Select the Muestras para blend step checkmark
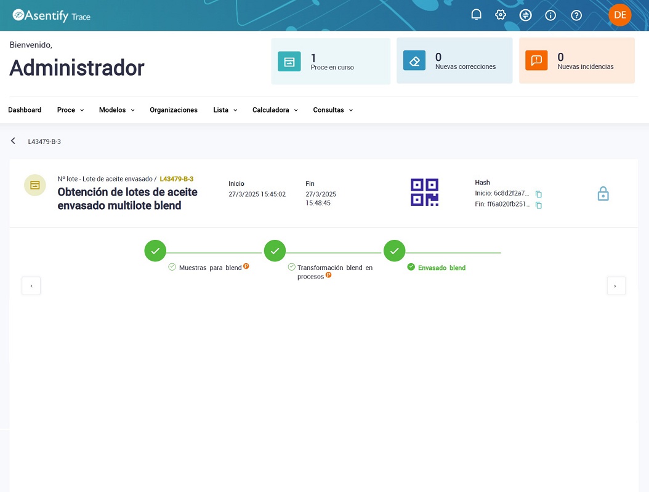This screenshot has height=492, width=649. [x=155, y=250]
